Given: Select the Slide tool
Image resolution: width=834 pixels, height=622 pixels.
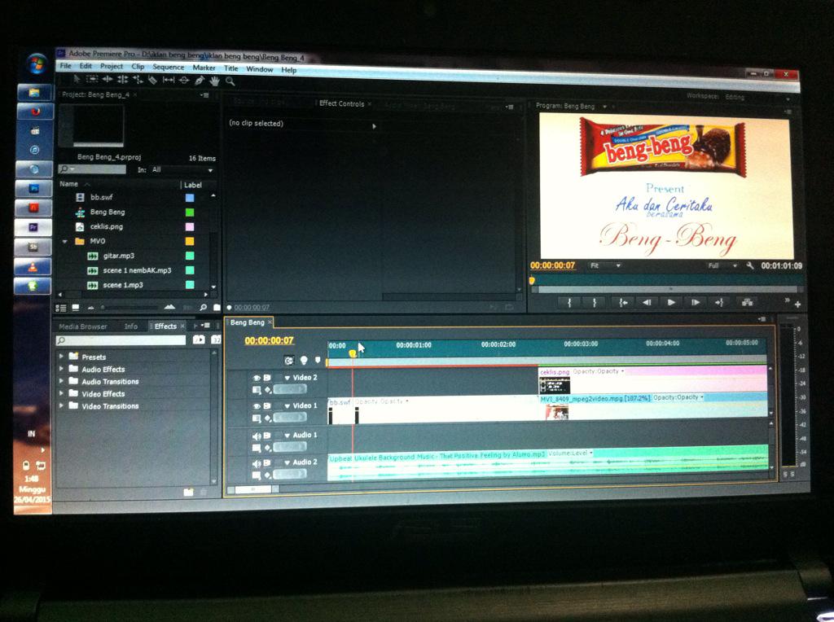Looking at the screenshot, I should pyautogui.click(x=184, y=81).
